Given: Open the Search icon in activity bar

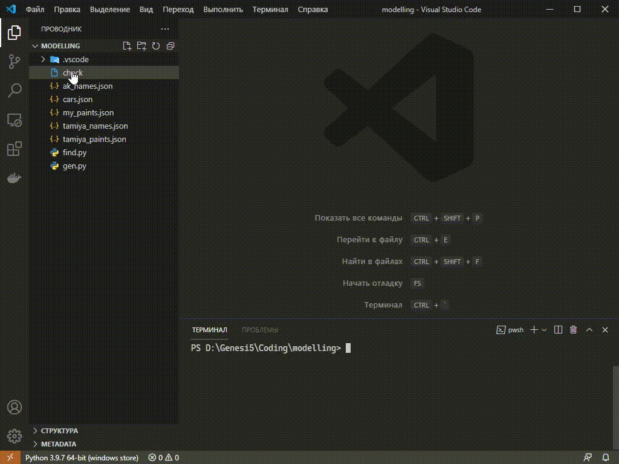Looking at the screenshot, I should (13, 91).
